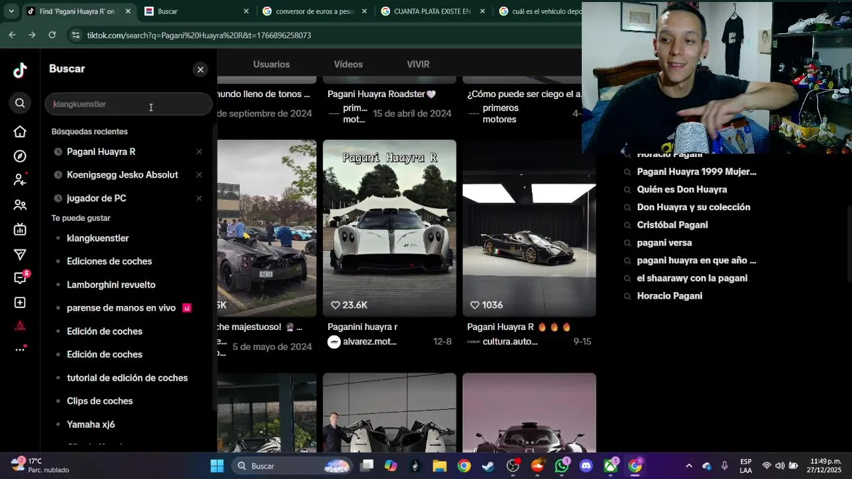Switch to the VIVIR tab
This screenshot has width=852, height=479.
pos(418,65)
